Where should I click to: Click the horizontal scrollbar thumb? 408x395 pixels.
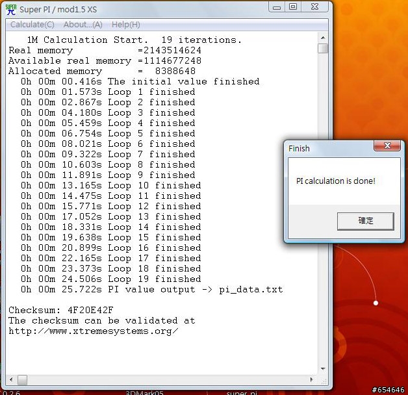22,380
